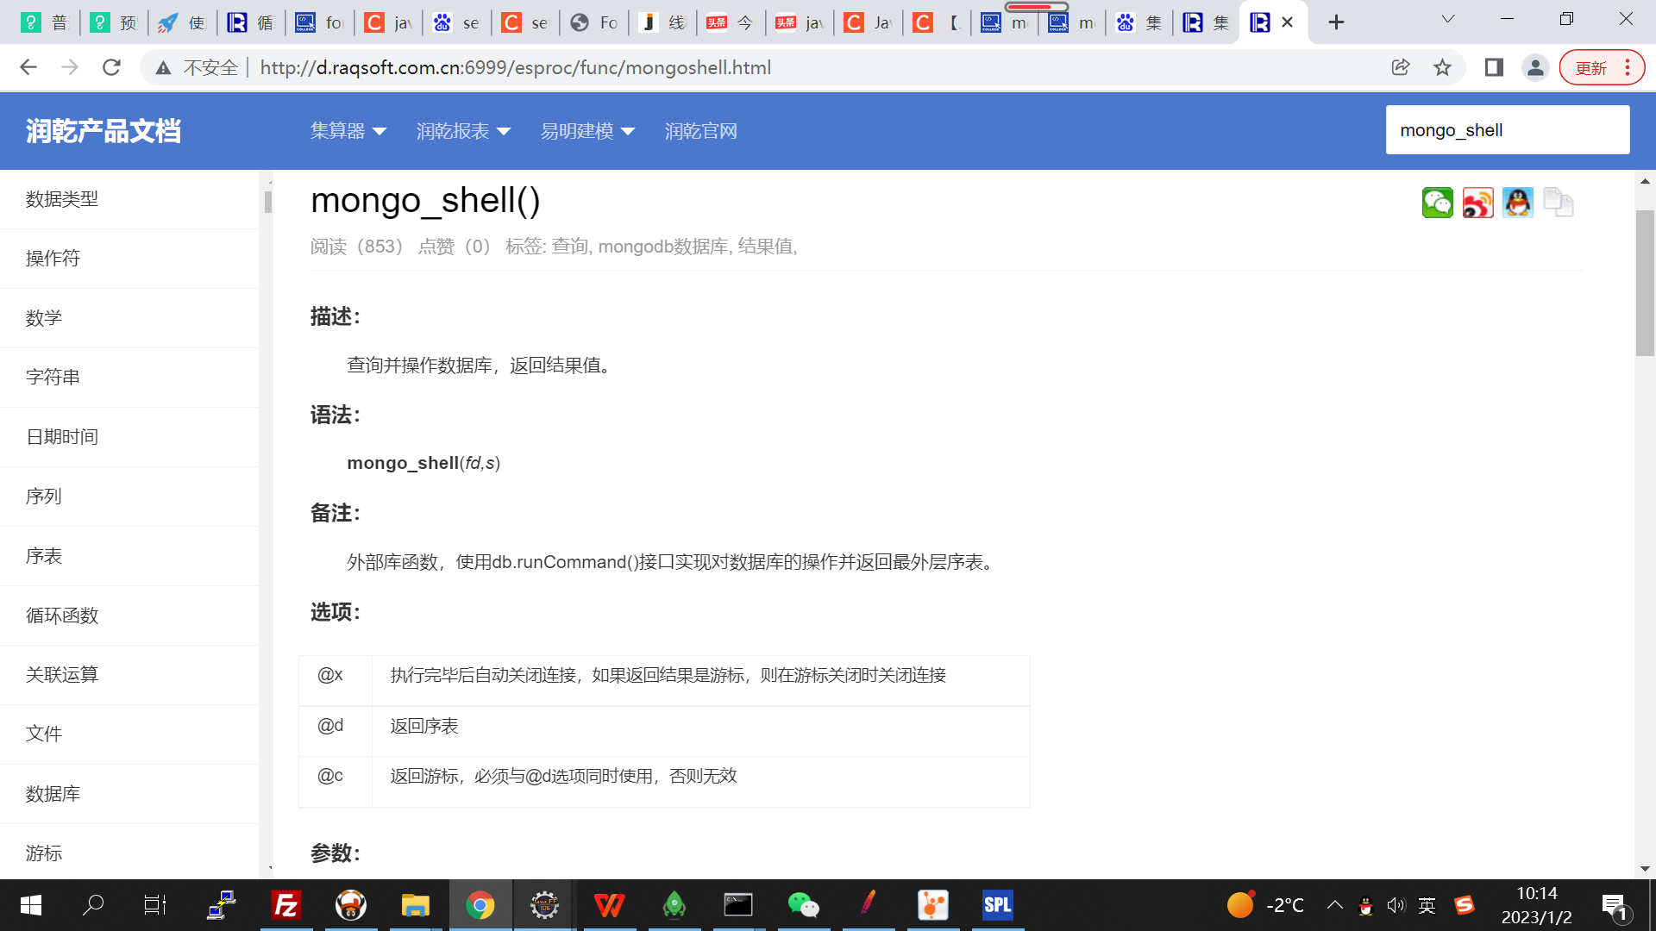Select the 数据库 sidebar category

pos(52,793)
